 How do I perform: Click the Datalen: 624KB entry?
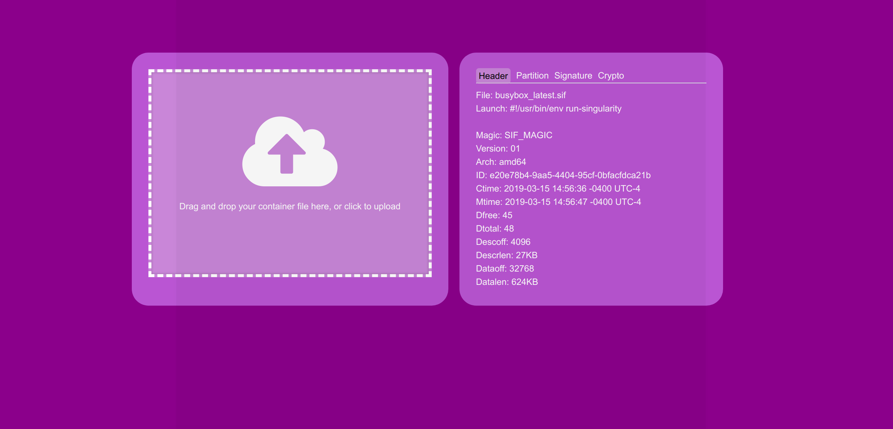[506, 282]
